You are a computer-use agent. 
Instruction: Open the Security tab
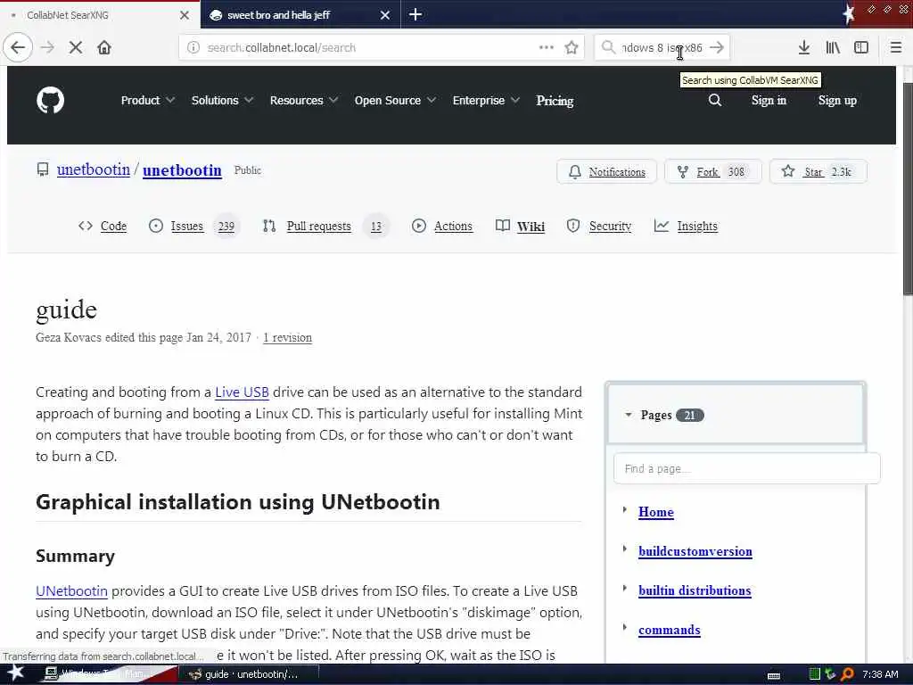click(599, 226)
